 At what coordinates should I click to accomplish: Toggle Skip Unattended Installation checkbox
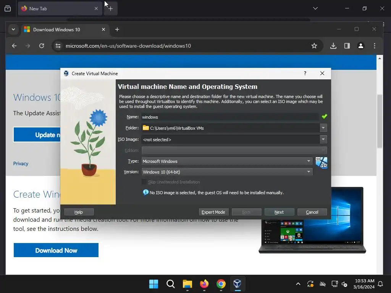point(144,182)
